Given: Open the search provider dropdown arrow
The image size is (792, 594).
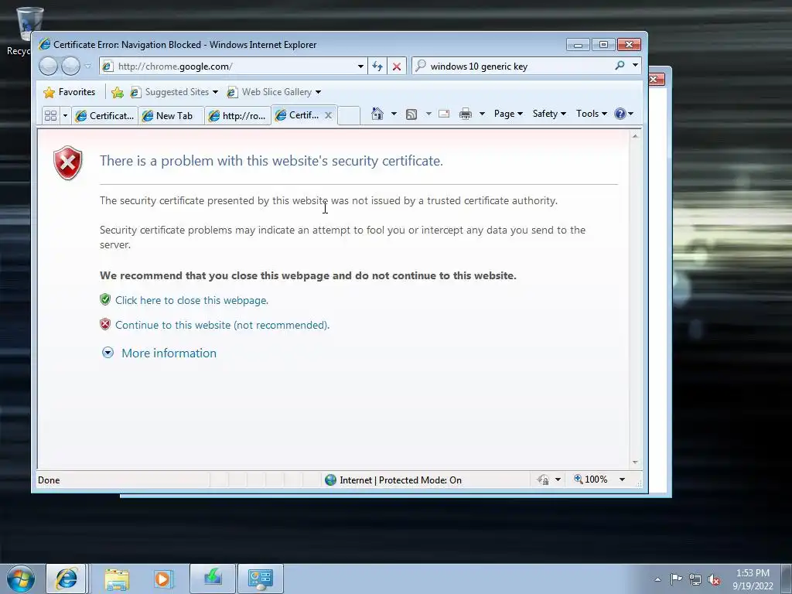Looking at the screenshot, I should (x=636, y=66).
